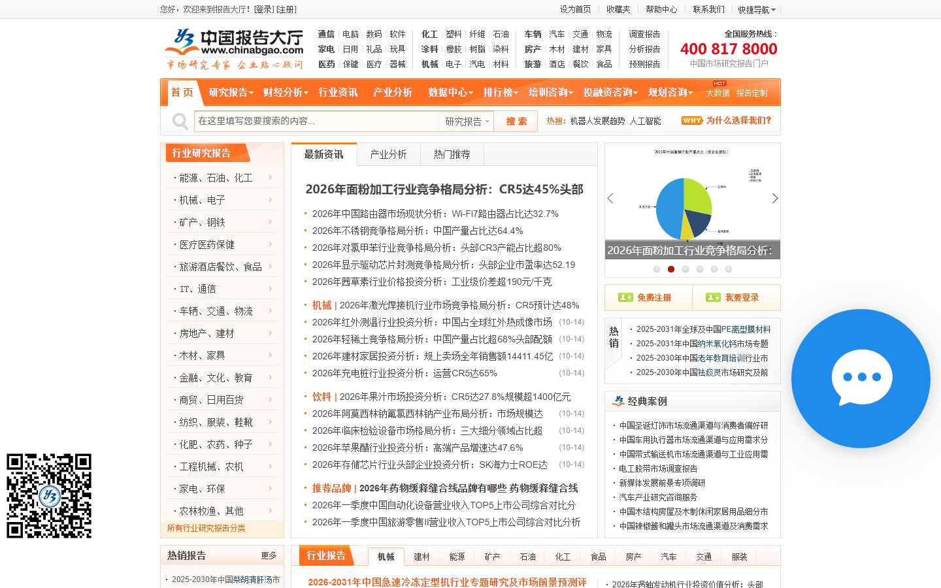Click 大数据 HOT link
The height and width of the screenshot is (588, 941).
click(x=718, y=93)
